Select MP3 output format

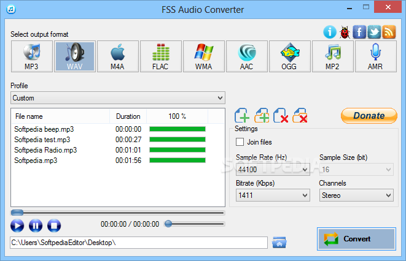coord(31,56)
